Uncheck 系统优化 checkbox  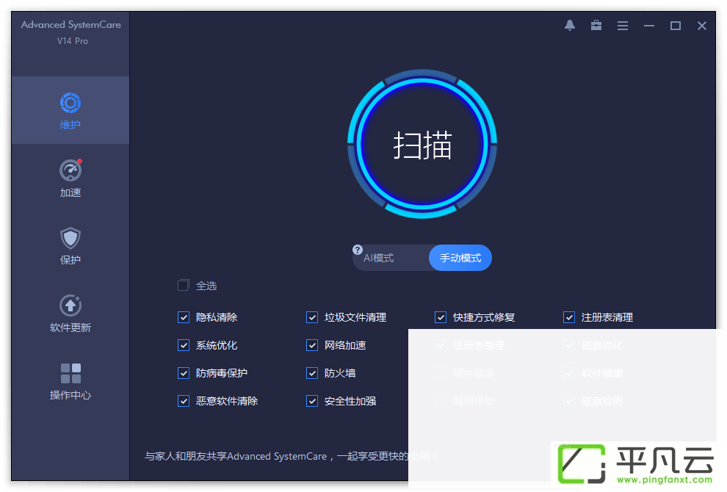click(184, 345)
